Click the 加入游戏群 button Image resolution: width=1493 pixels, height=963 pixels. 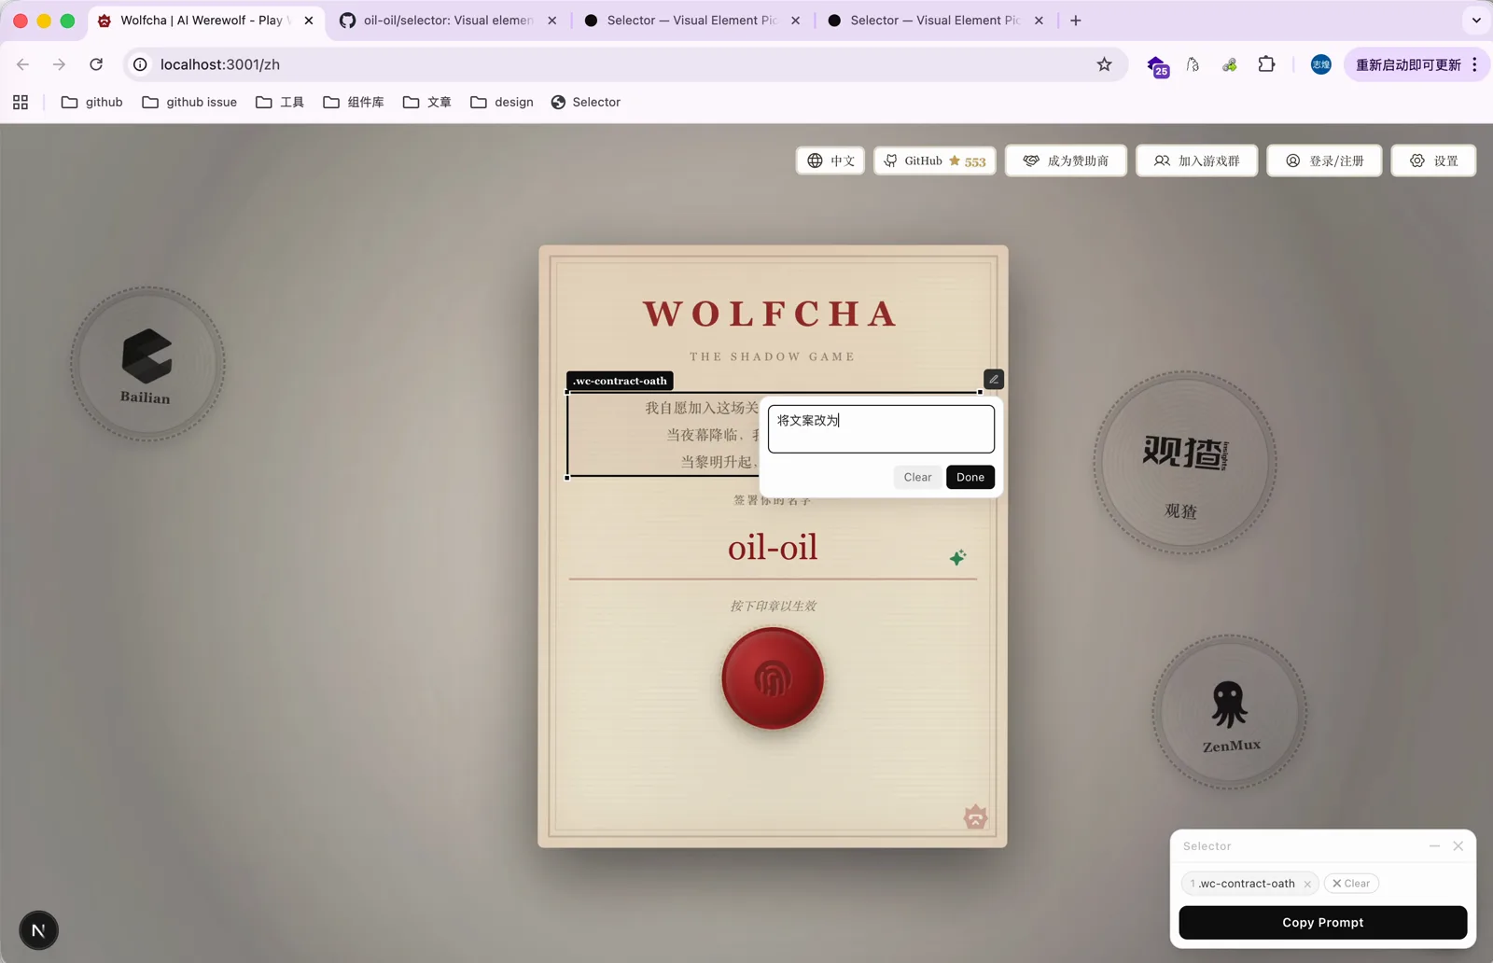click(1196, 160)
